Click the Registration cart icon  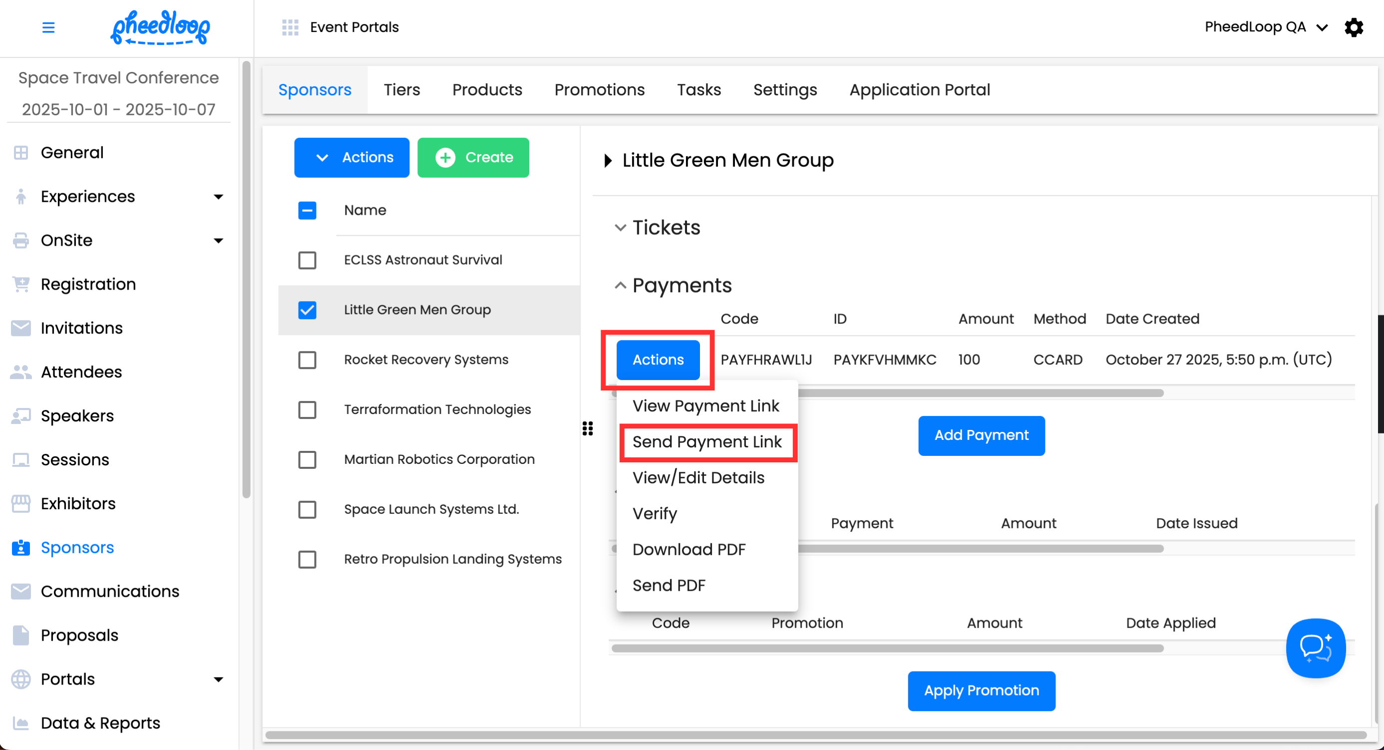point(20,284)
